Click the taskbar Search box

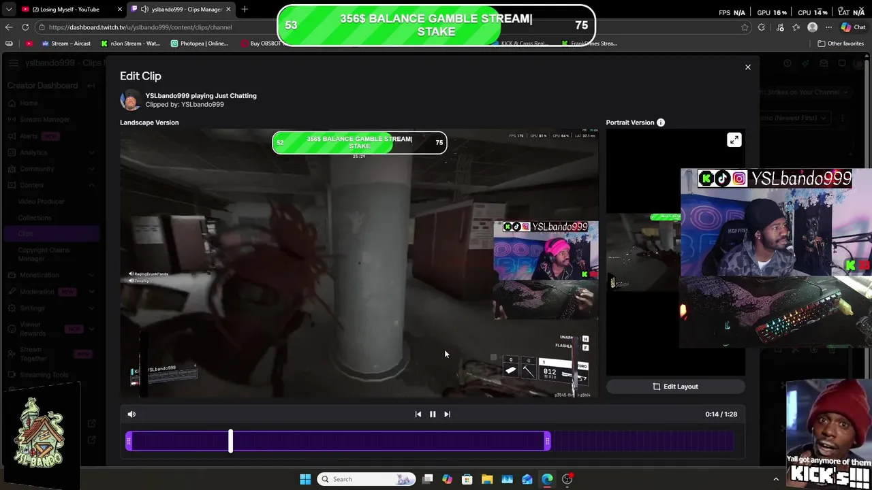(367, 479)
